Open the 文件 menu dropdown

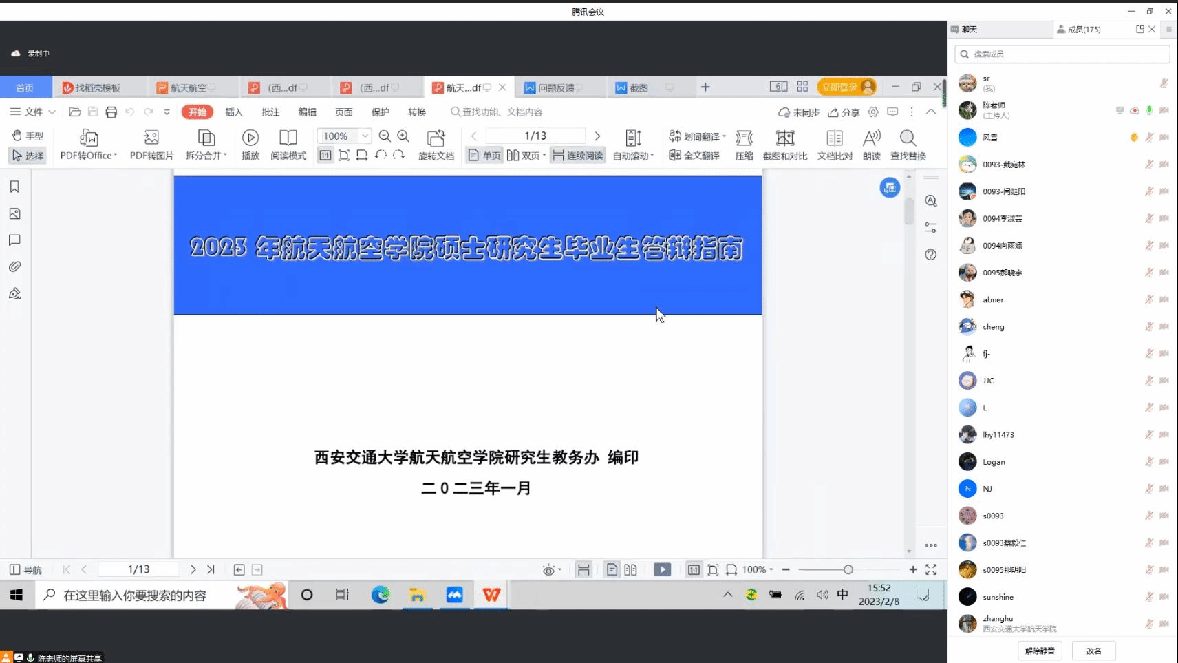point(32,112)
